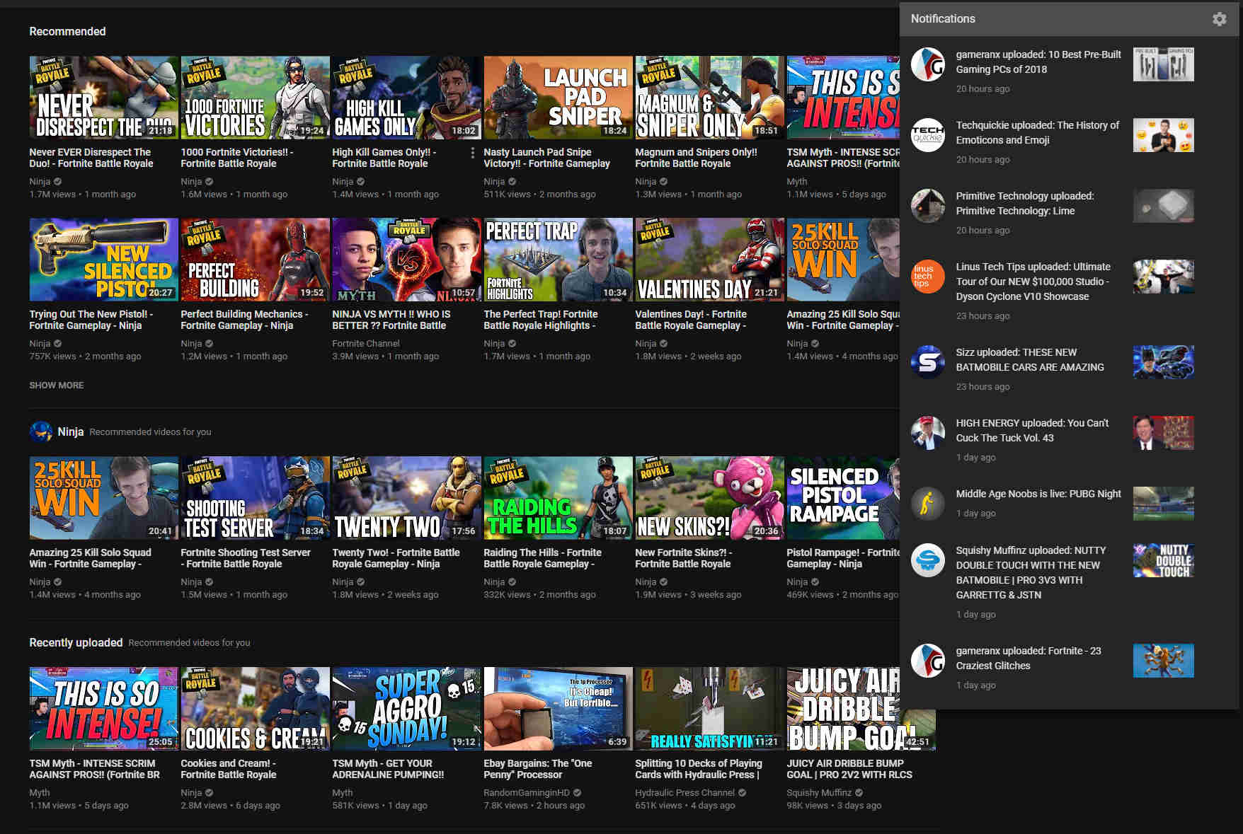Open You Can't Cuck The Tuck notification
This screenshot has width=1243, height=834.
click(1032, 430)
